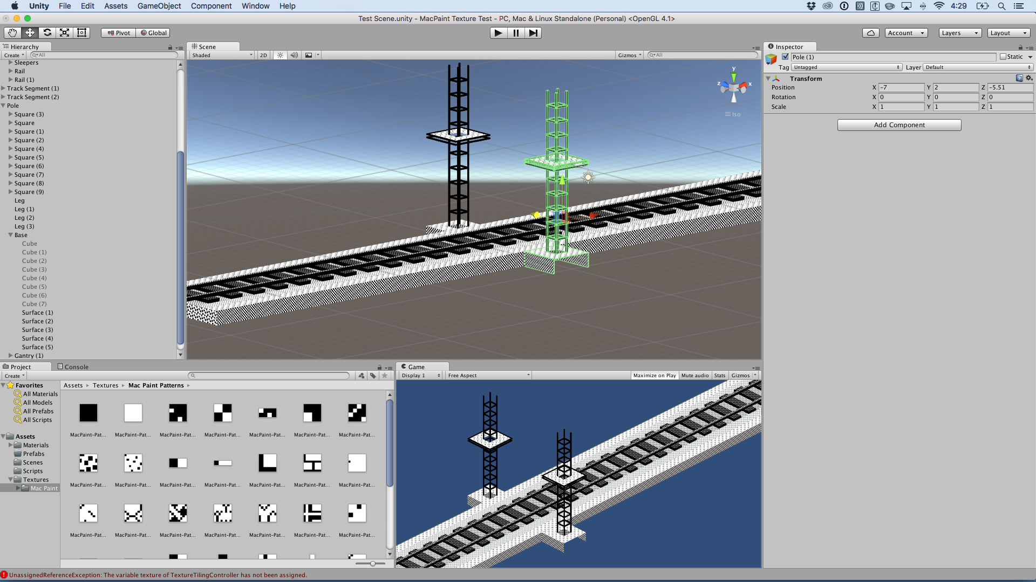Select the Scale tool
1036x582 pixels.
64,33
